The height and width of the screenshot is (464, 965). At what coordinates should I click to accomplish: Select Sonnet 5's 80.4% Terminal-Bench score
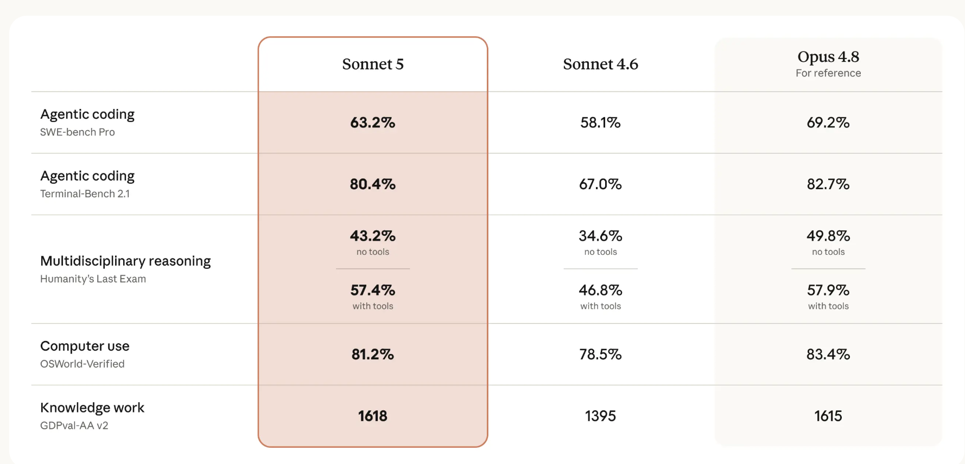(373, 184)
